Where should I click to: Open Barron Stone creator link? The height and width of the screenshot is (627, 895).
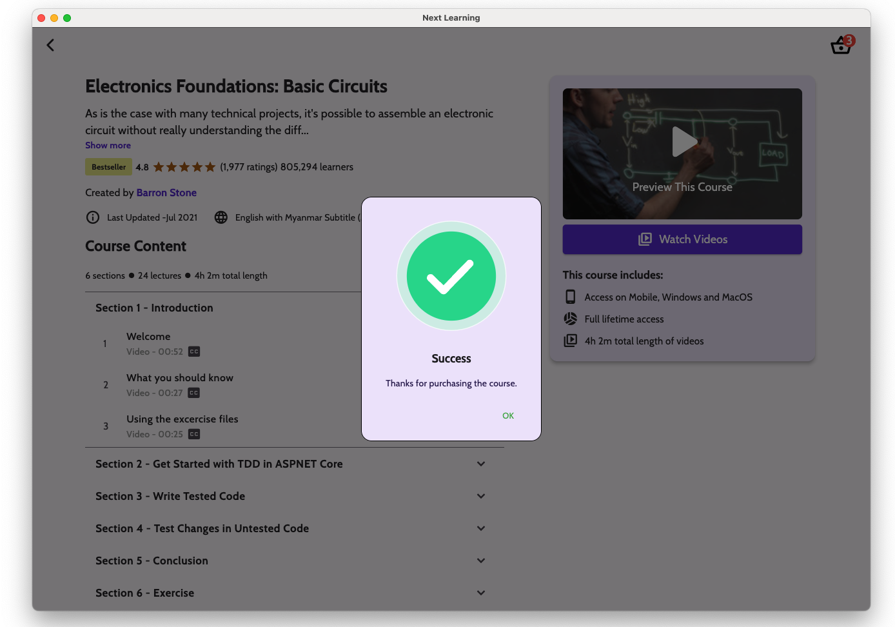click(x=166, y=192)
